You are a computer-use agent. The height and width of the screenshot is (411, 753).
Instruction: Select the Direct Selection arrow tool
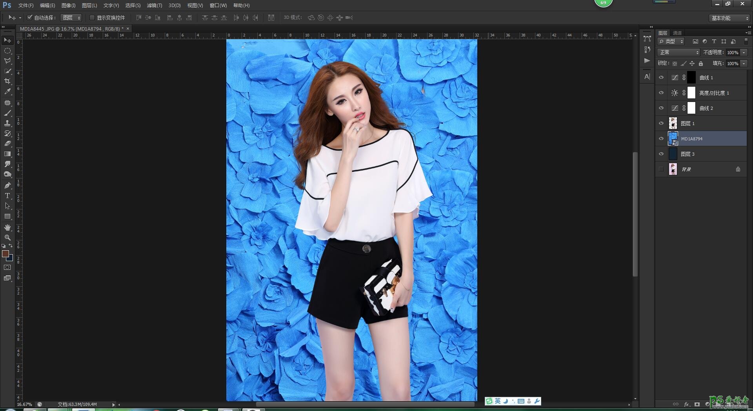click(7, 206)
